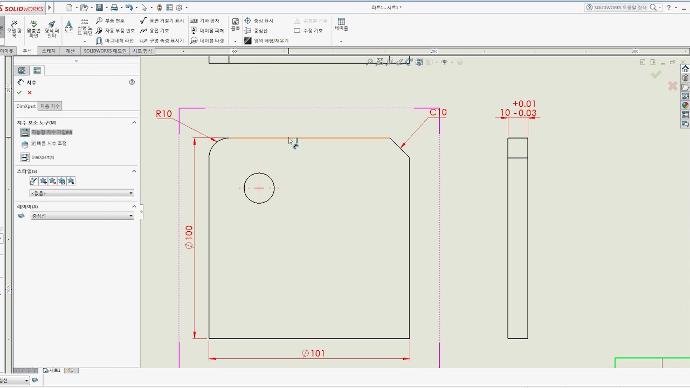Open the 블록 dropdown arrow
The width and height of the screenshot is (690, 388).
(236, 41)
